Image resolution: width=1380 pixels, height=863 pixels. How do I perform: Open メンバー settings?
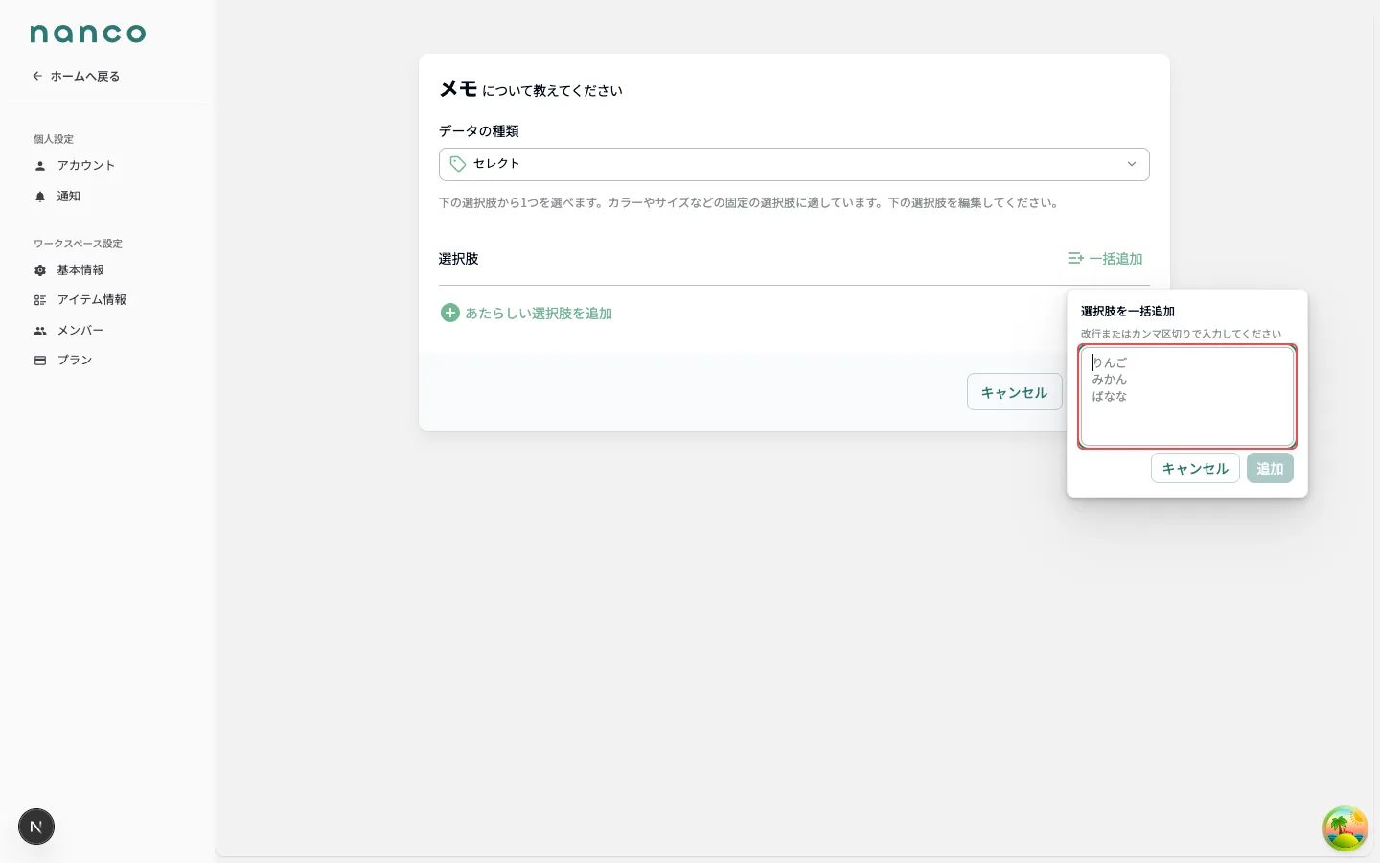[80, 331]
